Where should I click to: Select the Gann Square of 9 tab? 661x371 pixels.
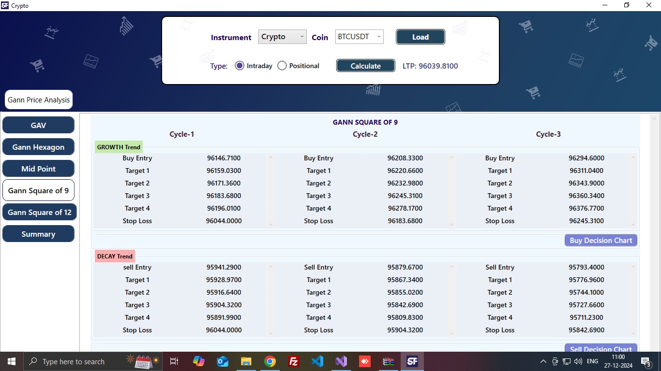38,190
